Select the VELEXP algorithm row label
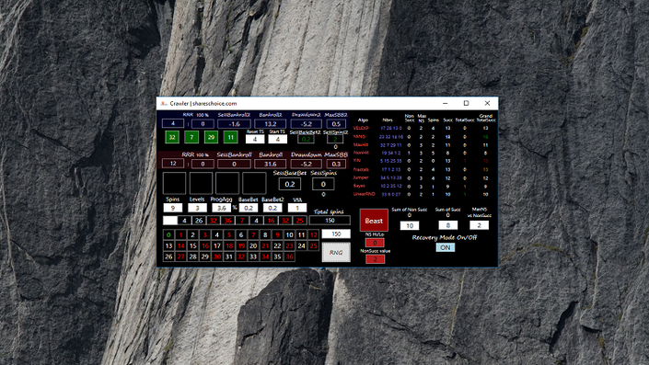649x365 pixels. coord(361,128)
